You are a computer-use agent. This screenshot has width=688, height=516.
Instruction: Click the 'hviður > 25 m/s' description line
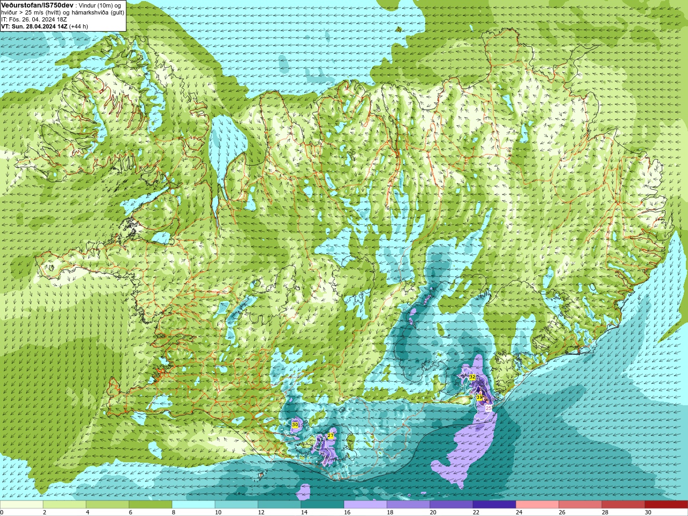(x=63, y=12)
